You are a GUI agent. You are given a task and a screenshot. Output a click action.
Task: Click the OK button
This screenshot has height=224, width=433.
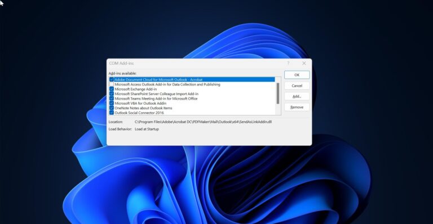(297, 75)
